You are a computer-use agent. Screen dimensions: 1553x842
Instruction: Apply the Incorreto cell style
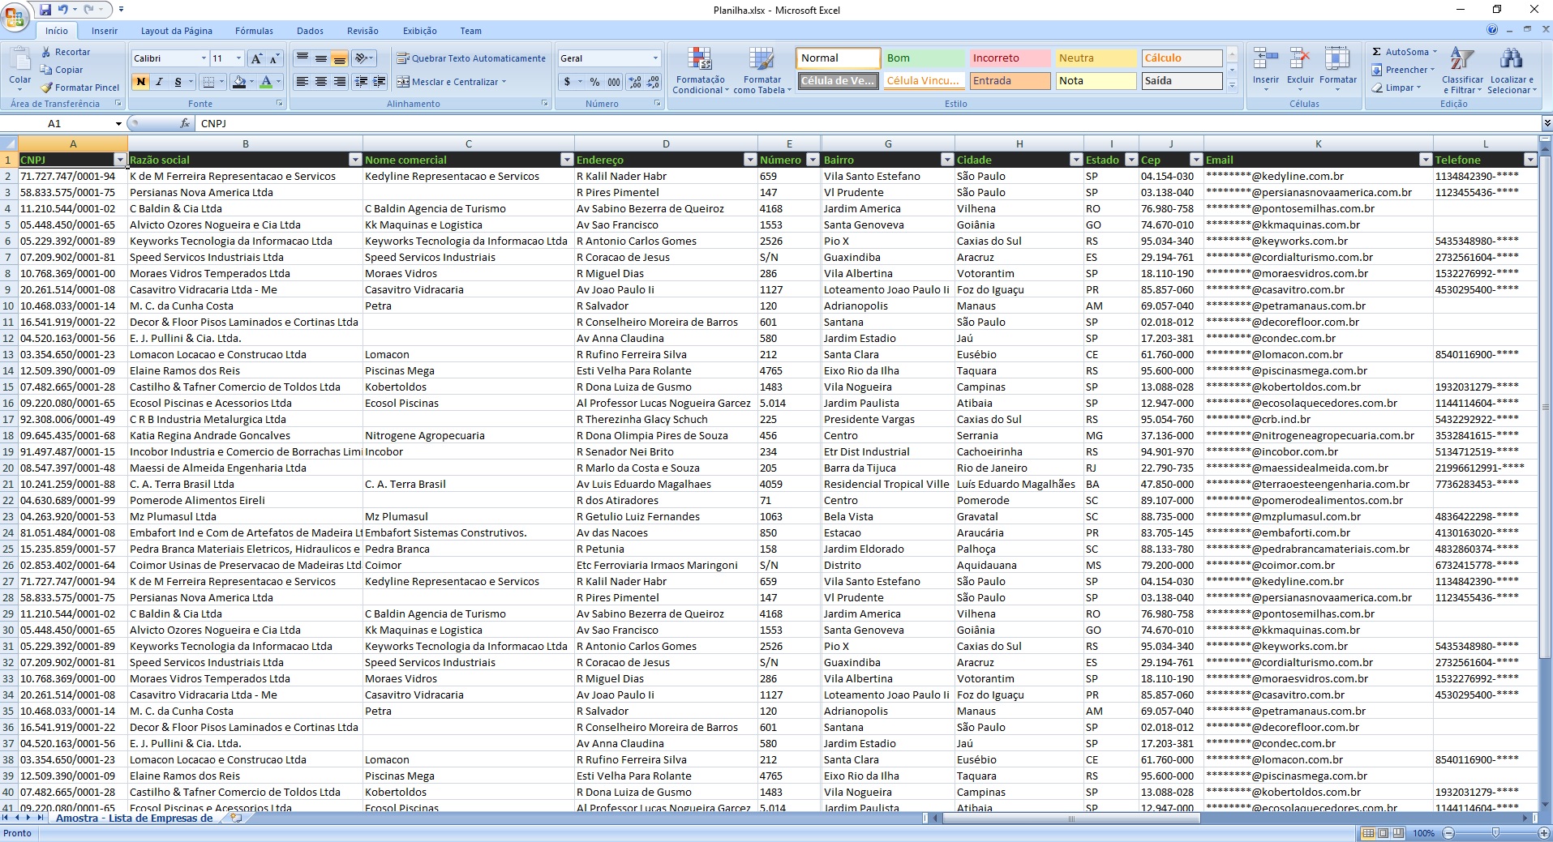(1009, 58)
